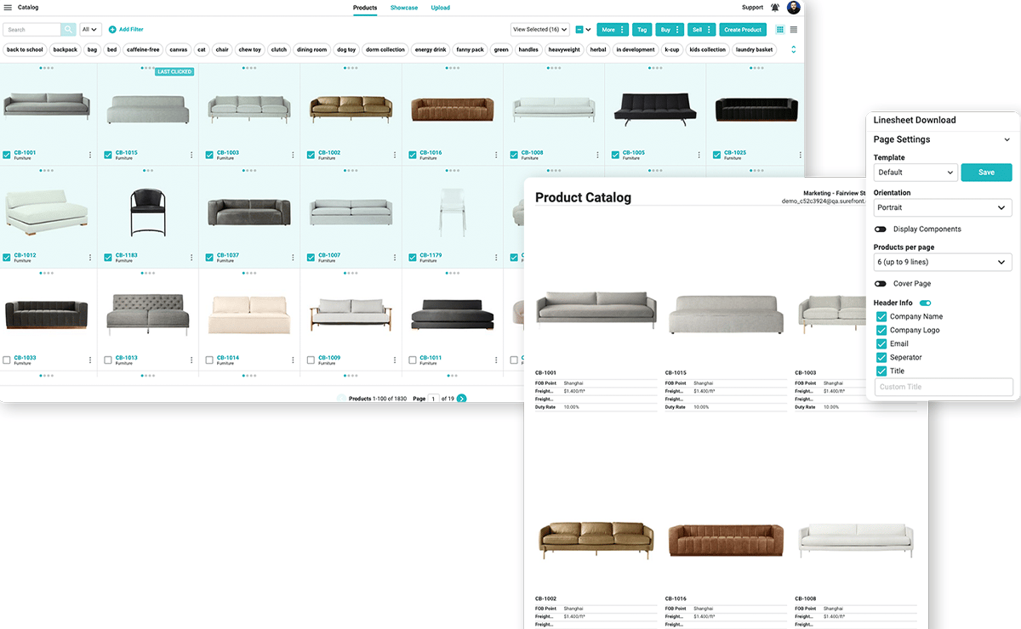Click the user profile avatar

(x=794, y=8)
